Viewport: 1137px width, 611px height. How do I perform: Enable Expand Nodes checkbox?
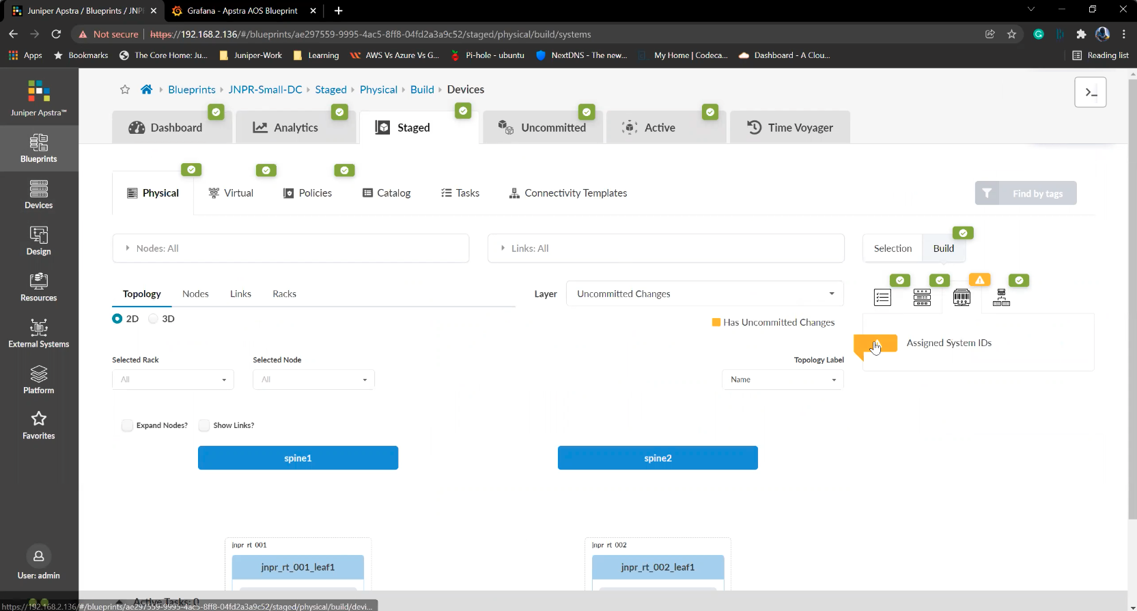(127, 425)
